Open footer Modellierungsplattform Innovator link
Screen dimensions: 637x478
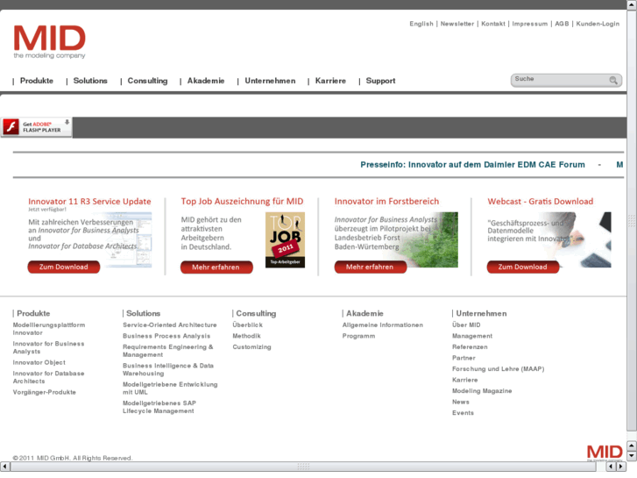coord(49,329)
